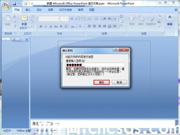Click the Office button logo
The image size is (180, 135).
pos(6,6)
